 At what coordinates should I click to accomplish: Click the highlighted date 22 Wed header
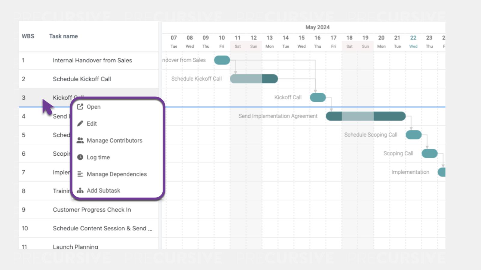pos(413,41)
